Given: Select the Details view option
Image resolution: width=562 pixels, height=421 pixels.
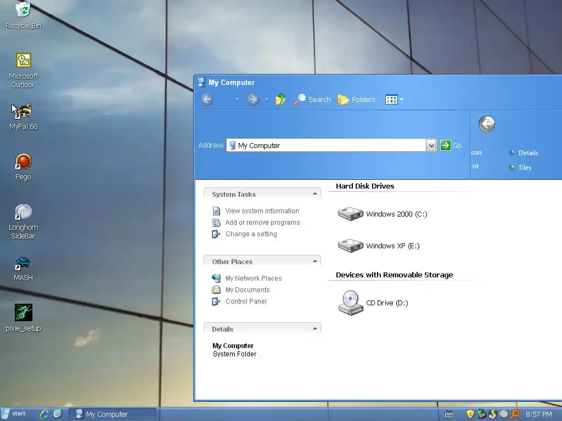Looking at the screenshot, I should [524, 153].
